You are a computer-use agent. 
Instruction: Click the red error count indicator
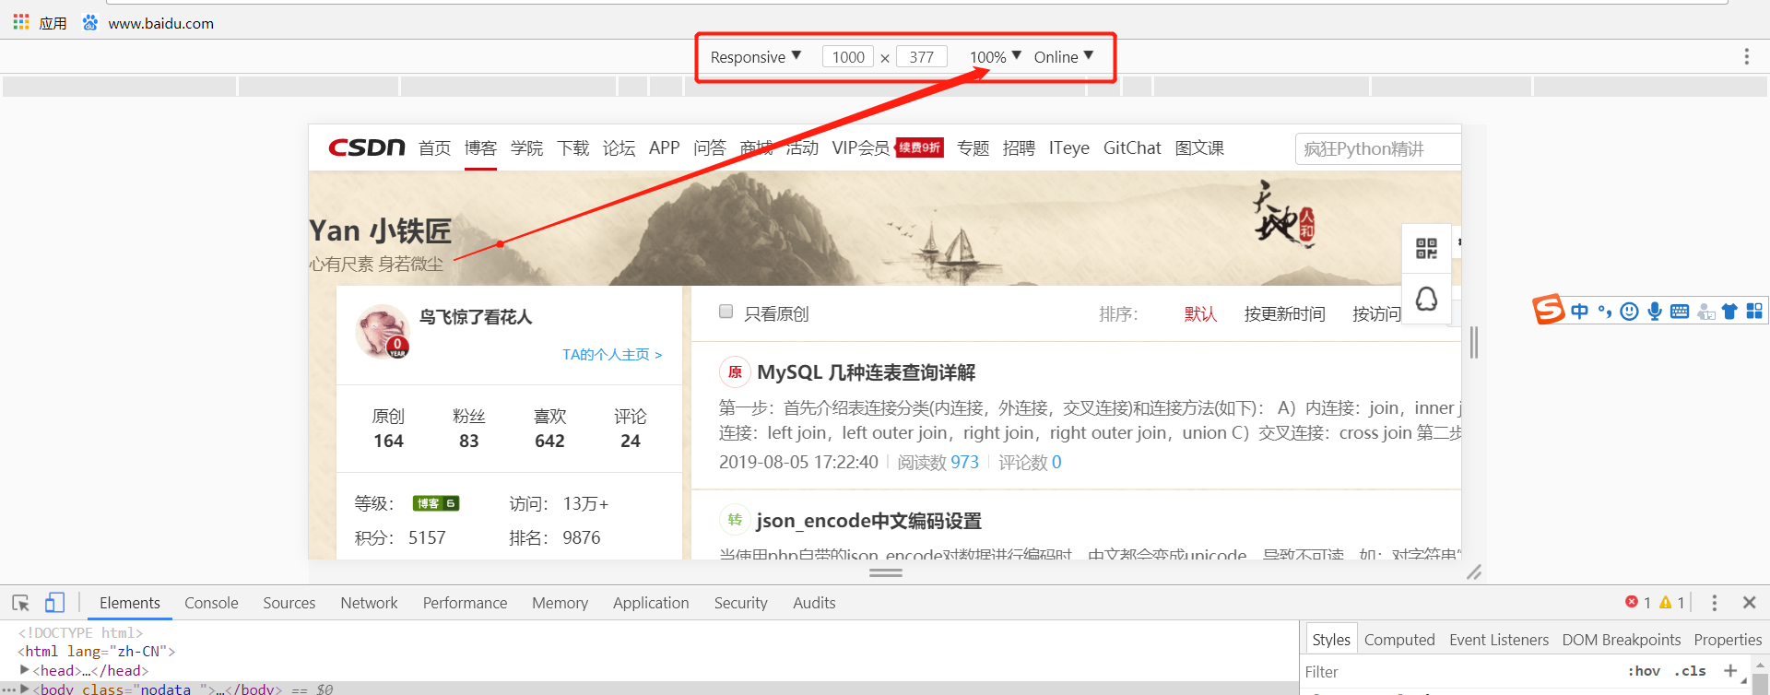1637,602
